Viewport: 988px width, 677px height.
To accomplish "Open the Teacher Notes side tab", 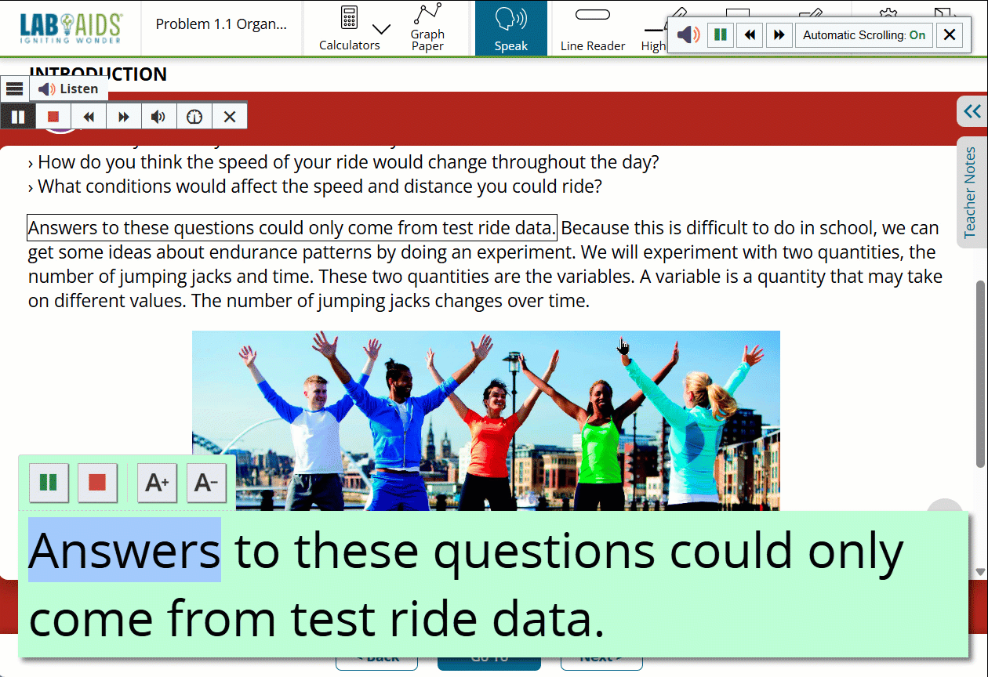I will [x=971, y=192].
